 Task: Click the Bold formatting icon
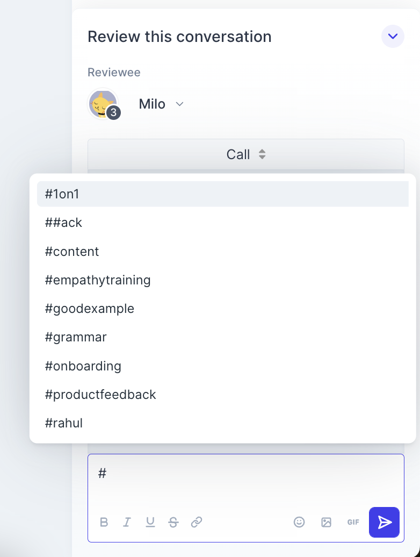tap(104, 522)
